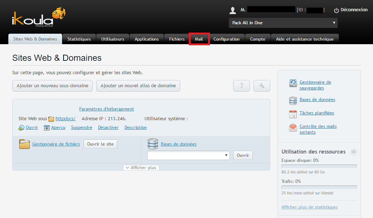
Task: Open the Statistiques tab
Action: click(79, 39)
